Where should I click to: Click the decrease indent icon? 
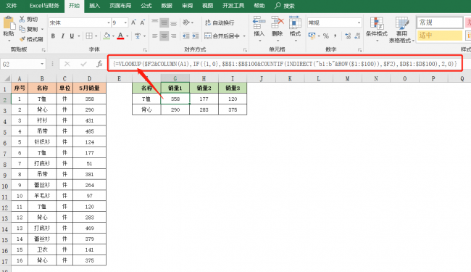[186, 36]
